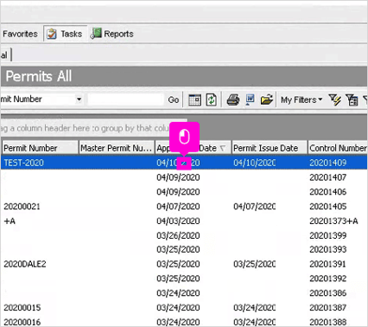Click the filter builder table icon
368x327 pixels.
tap(352, 99)
